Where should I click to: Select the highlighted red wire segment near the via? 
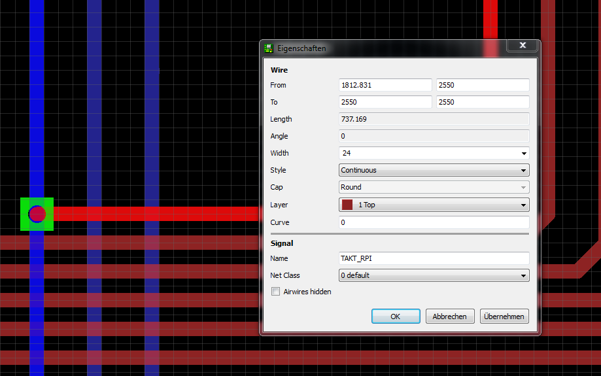pyautogui.click(x=156, y=214)
